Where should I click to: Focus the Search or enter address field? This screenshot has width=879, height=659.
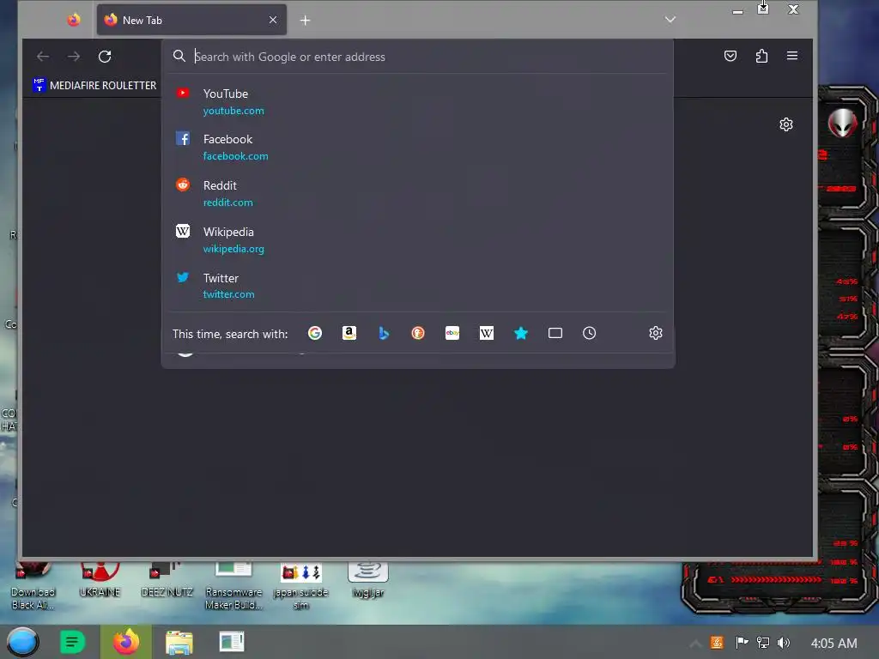418,57
